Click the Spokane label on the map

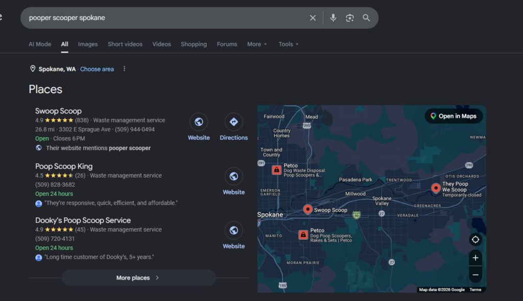click(x=270, y=215)
